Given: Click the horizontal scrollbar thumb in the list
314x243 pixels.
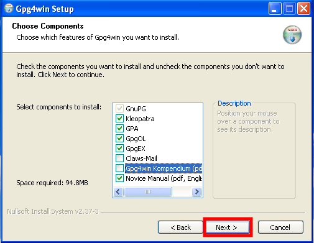Looking at the screenshot, I should [x=148, y=191].
